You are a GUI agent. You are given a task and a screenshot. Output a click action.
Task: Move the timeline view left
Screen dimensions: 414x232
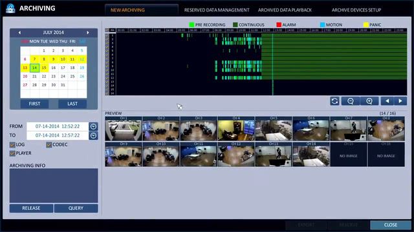(x=387, y=101)
